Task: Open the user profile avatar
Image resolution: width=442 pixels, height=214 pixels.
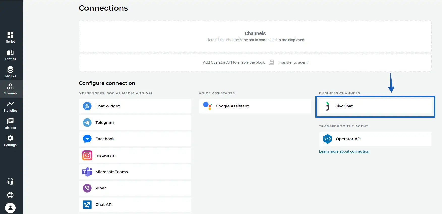Action: tap(10, 208)
